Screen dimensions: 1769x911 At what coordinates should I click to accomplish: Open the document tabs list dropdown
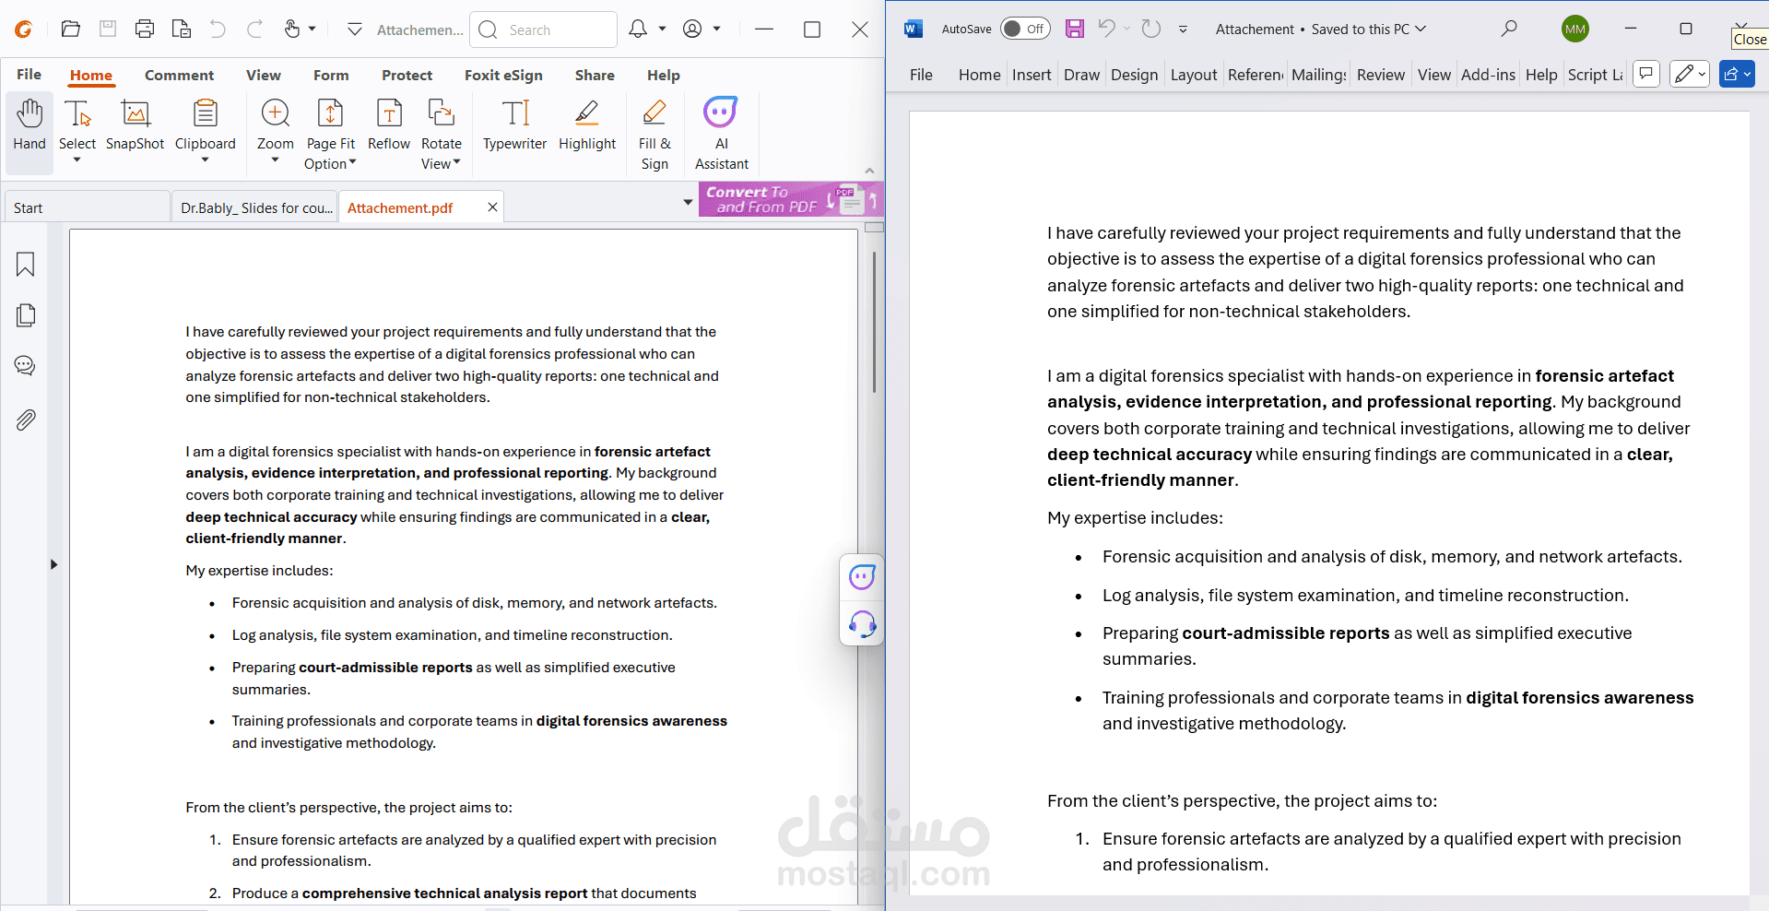[x=688, y=202]
